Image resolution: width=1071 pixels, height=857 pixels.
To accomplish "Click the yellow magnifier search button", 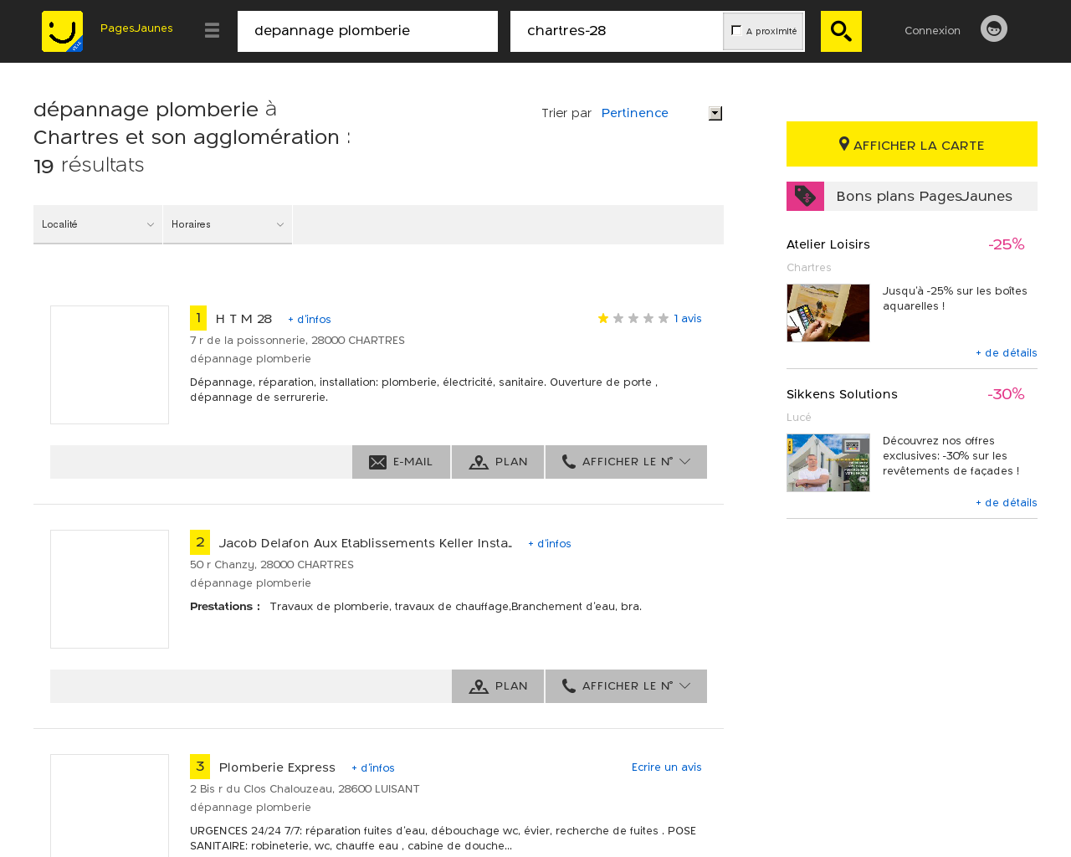I will coord(841,31).
